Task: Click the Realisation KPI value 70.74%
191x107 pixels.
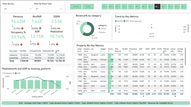Action: (57, 36)
